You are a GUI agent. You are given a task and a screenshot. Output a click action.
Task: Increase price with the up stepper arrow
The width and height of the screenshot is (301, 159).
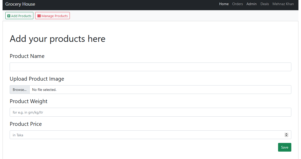(x=286, y=134)
